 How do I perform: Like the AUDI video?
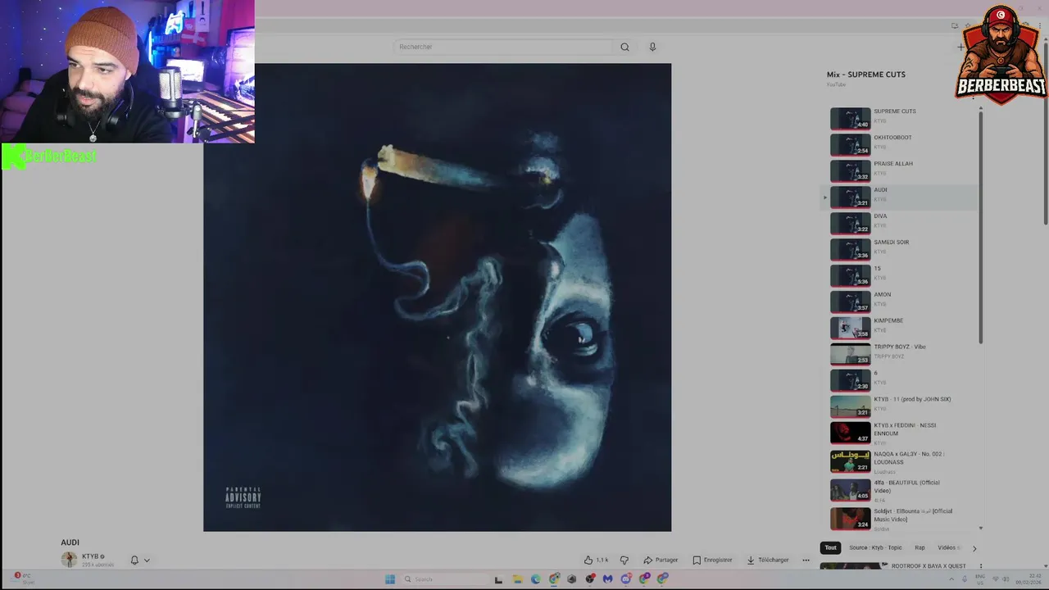tap(596, 560)
